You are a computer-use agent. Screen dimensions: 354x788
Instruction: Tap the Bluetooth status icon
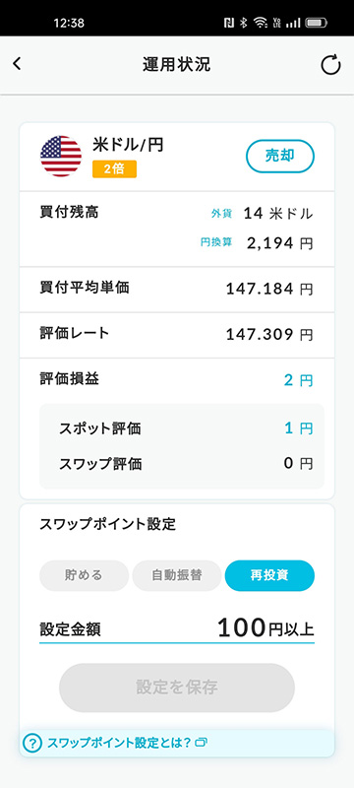pyautogui.click(x=244, y=22)
